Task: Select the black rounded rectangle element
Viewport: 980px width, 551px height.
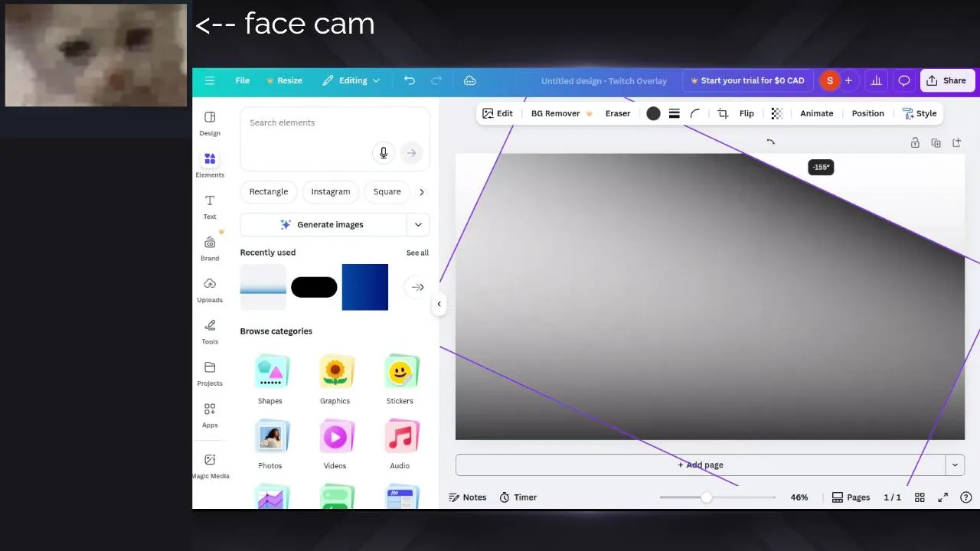Action: [314, 287]
